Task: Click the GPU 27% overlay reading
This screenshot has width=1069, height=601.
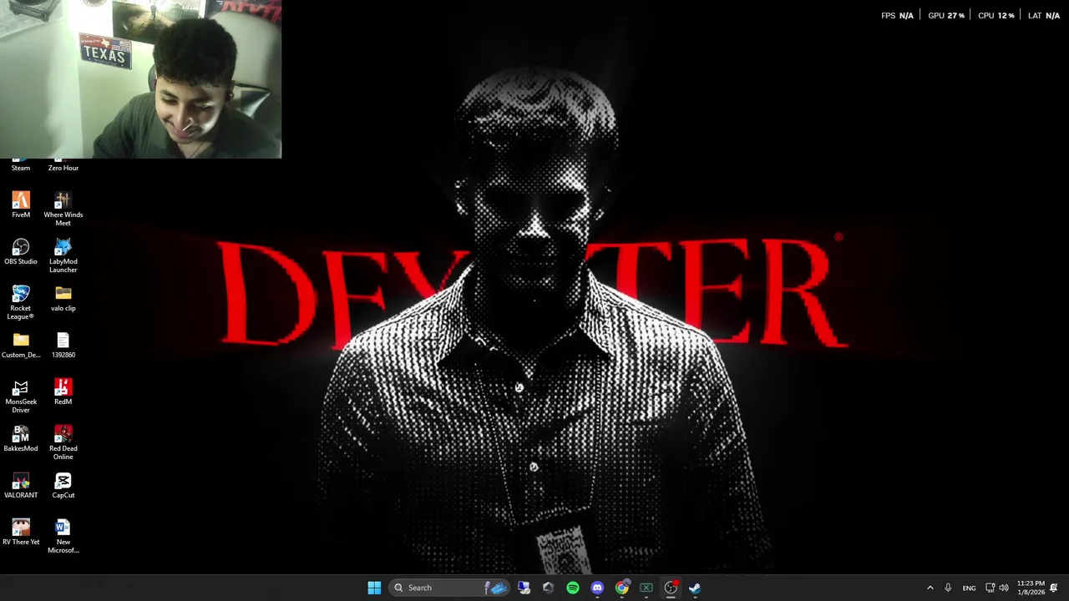Action: (x=946, y=16)
